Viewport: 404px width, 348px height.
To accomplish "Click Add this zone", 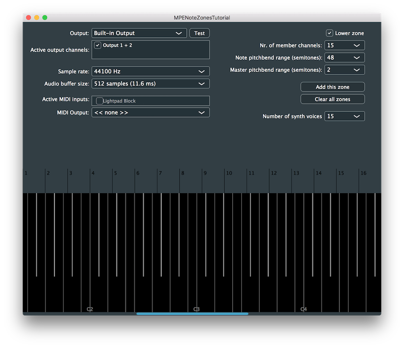I will click(332, 86).
